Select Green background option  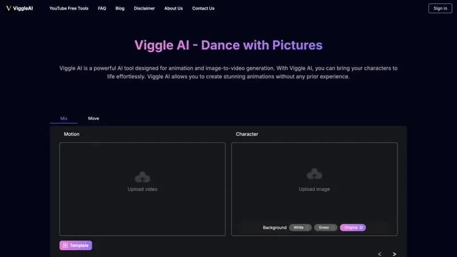[x=326, y=227]
